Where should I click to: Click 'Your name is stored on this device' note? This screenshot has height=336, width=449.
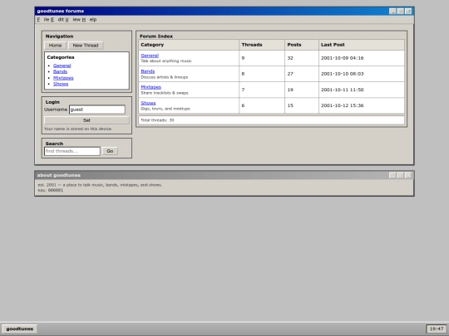click(78, 129)
